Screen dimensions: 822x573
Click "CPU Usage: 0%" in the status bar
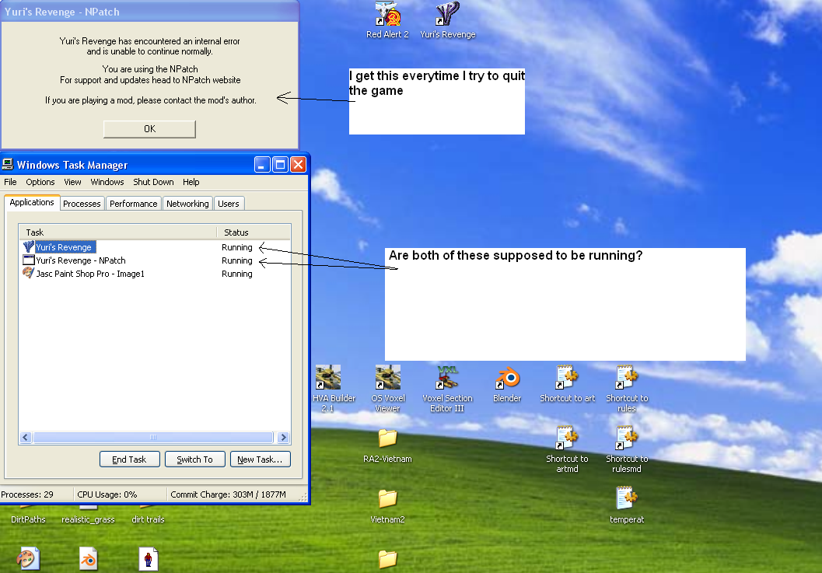[107, 494]
